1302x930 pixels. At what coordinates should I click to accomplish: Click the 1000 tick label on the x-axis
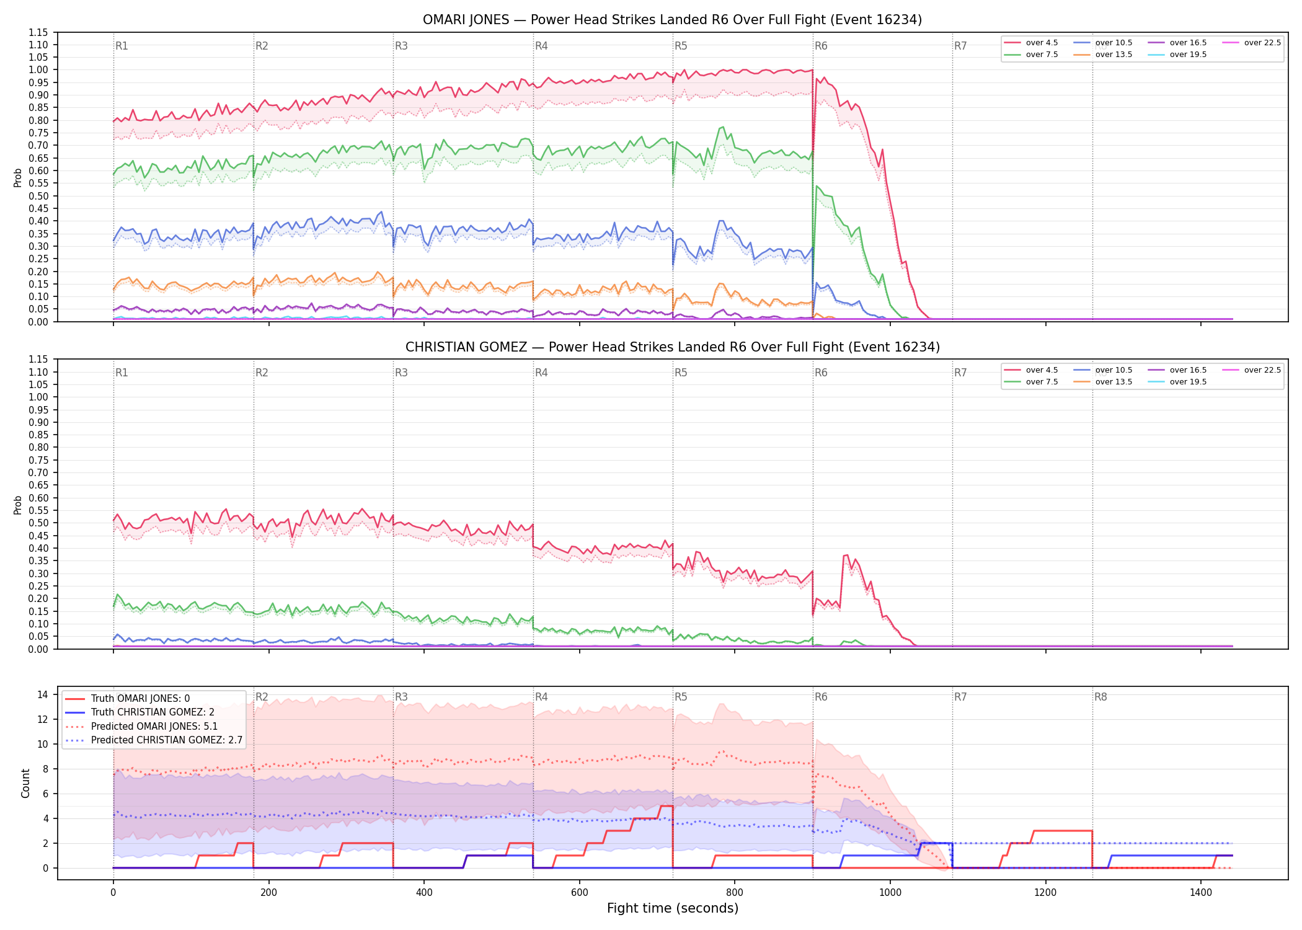(890, 893)
